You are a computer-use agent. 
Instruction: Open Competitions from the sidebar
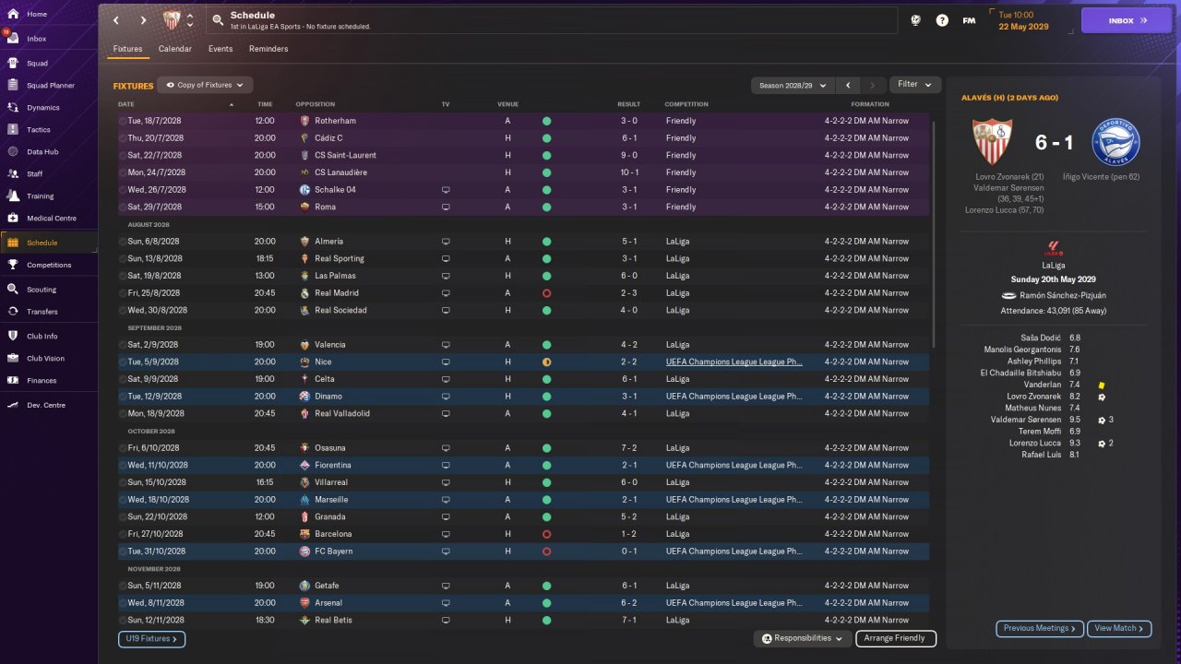49,265
